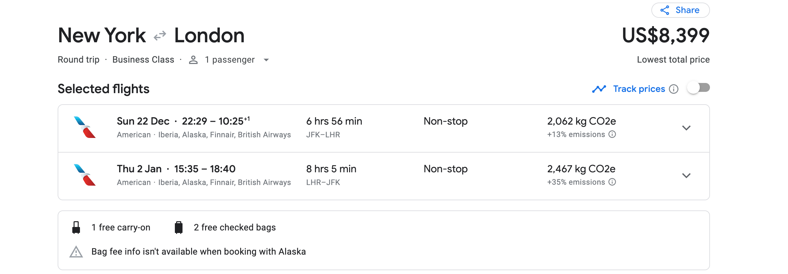Viewport: 788px width, 274px height.
Task: Click the Track prices trend-line icon
Action: [599, 89]
